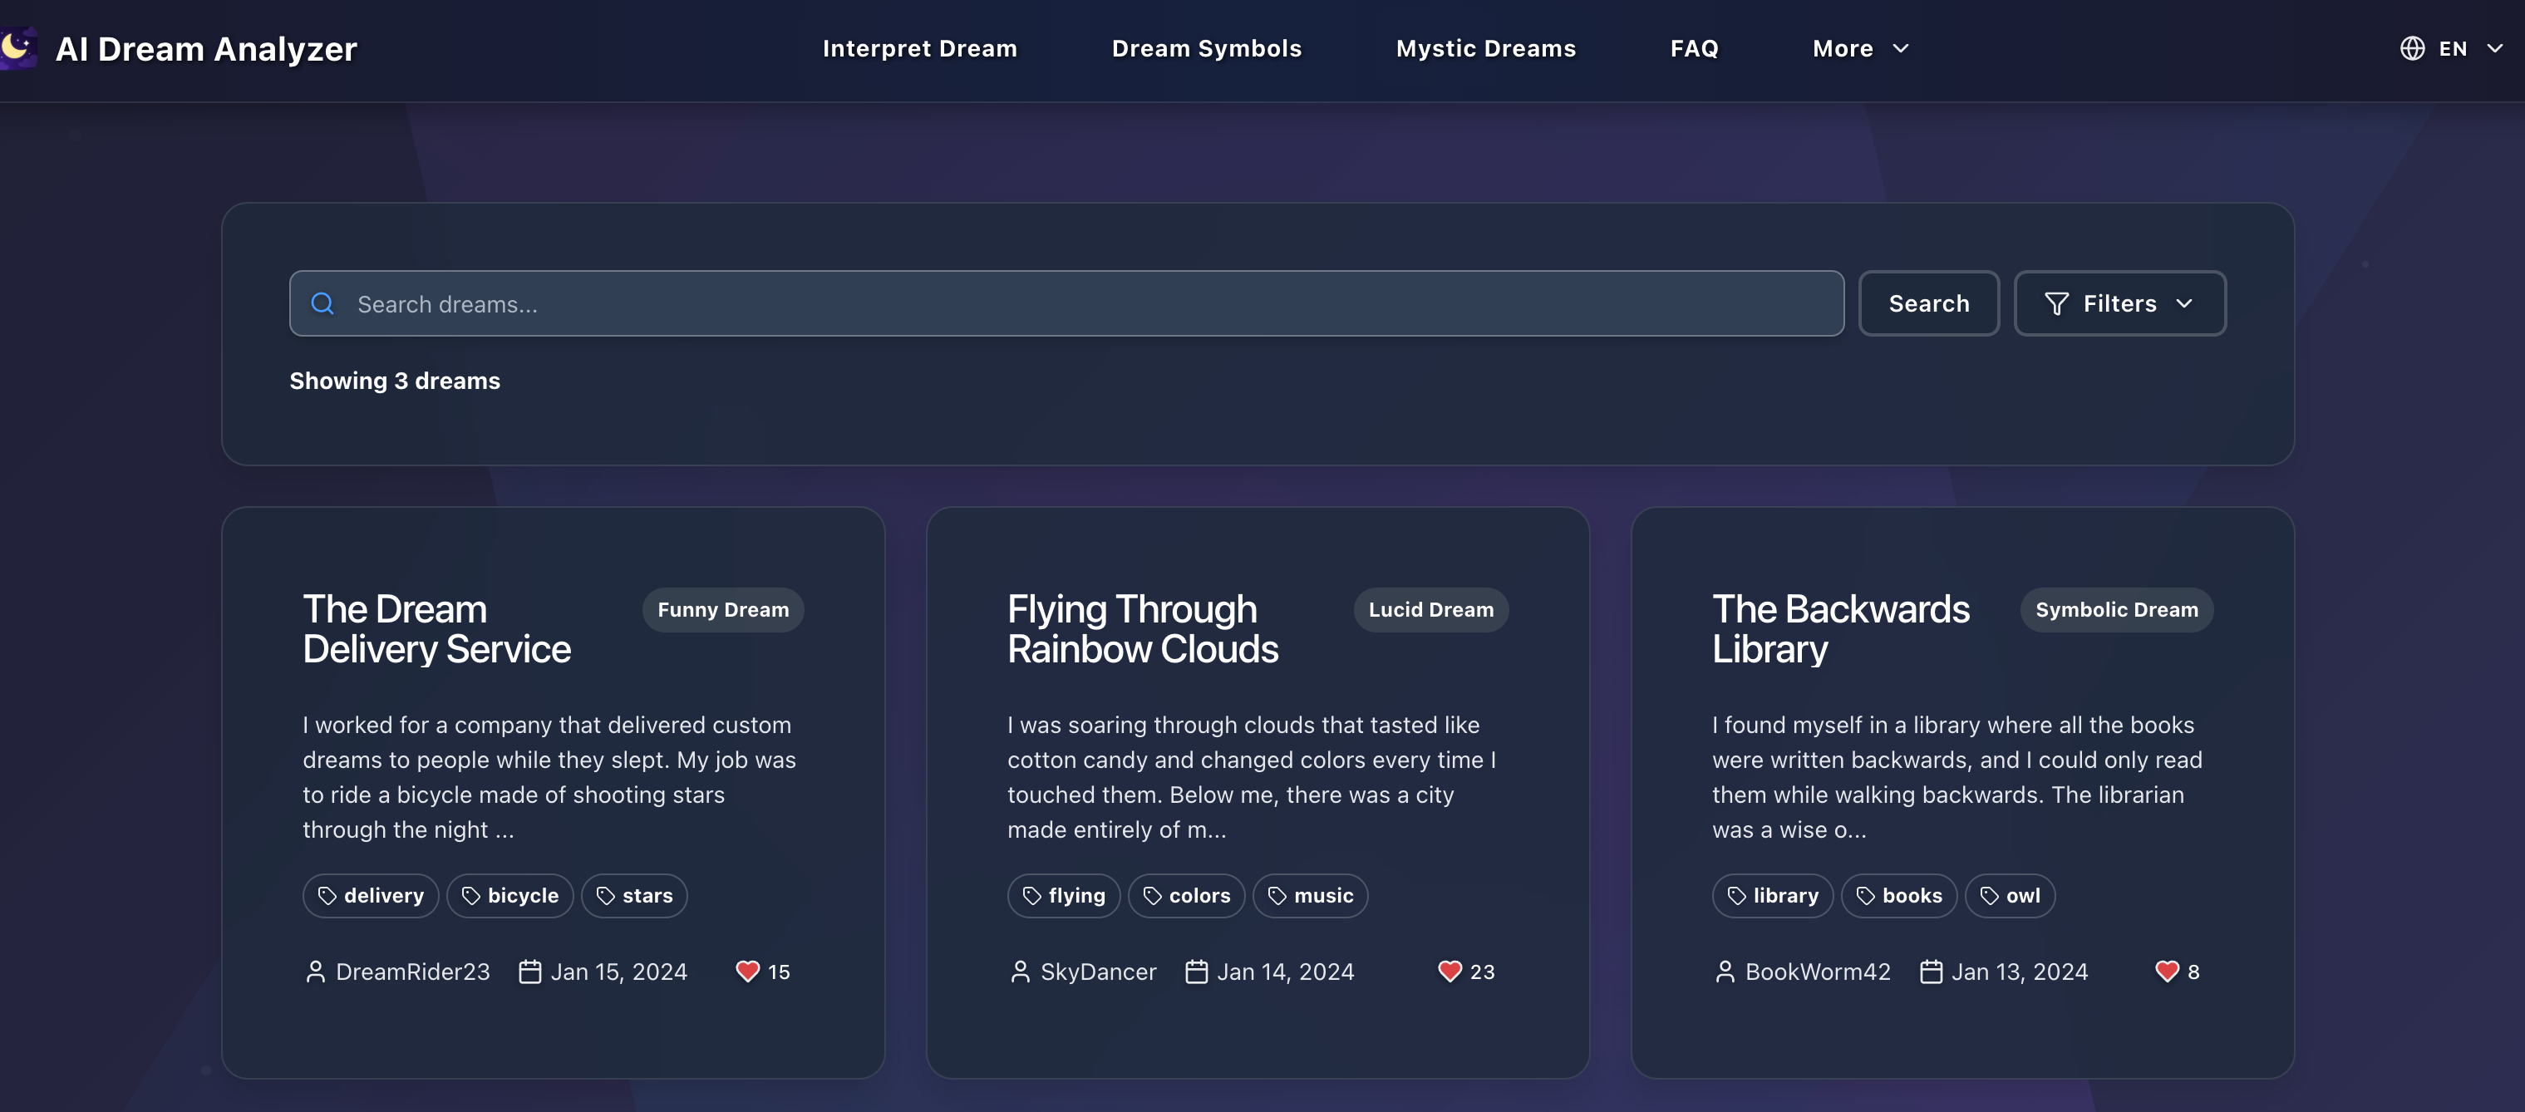
Task: Open DreamRider23 author name
Action: (413, 972)
